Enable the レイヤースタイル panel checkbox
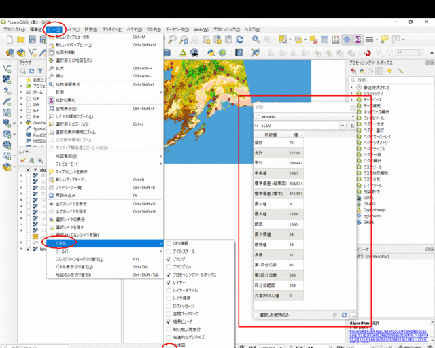 click(169, 290)
